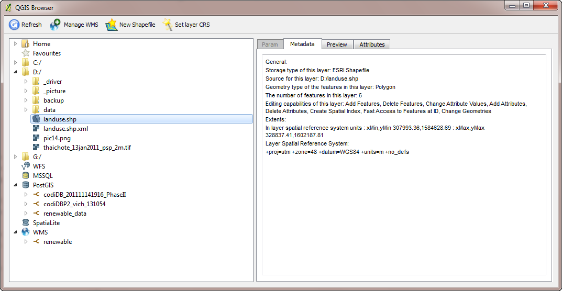Click the backup folder icon

click(x=36, y=100)
